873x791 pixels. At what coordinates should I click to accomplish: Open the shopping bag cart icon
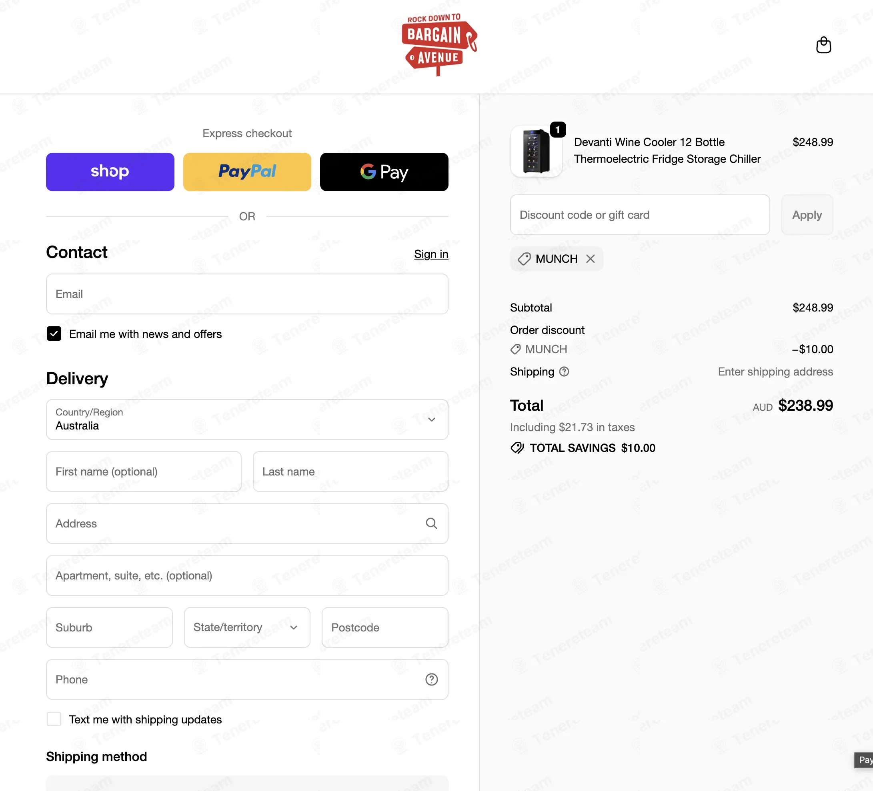point(823,45)
